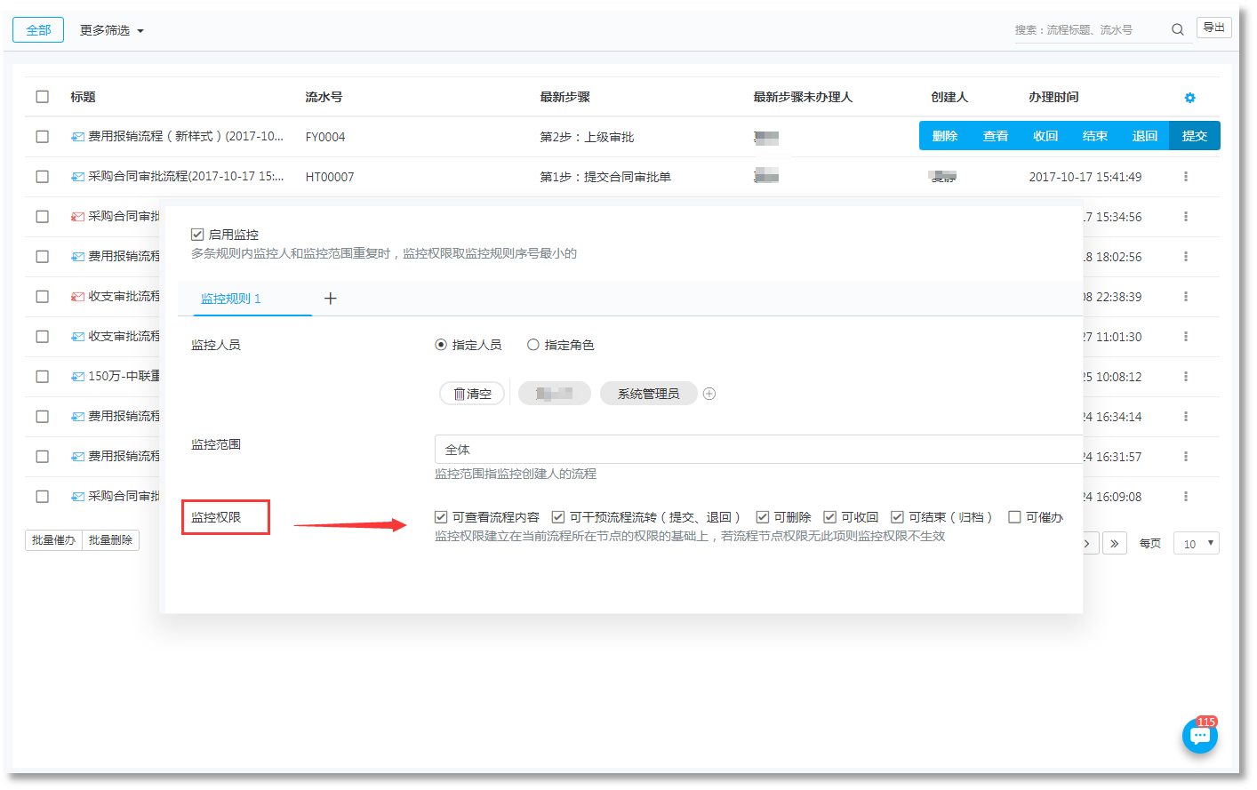
Task: Open three-dot menu for HT00007 row
Action: pos(1185,177)
